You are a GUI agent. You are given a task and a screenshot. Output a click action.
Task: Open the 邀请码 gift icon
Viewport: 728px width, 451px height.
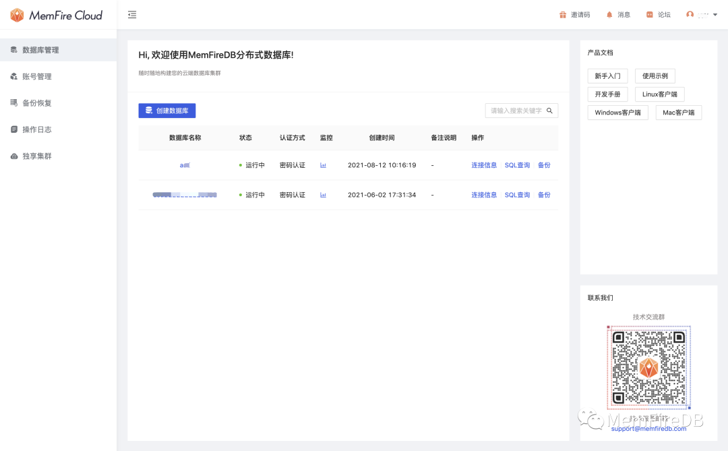[x=563, y=15]
